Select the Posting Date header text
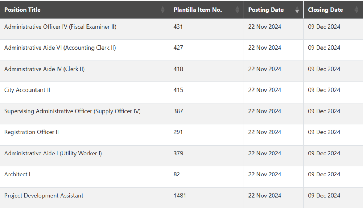 266,10
